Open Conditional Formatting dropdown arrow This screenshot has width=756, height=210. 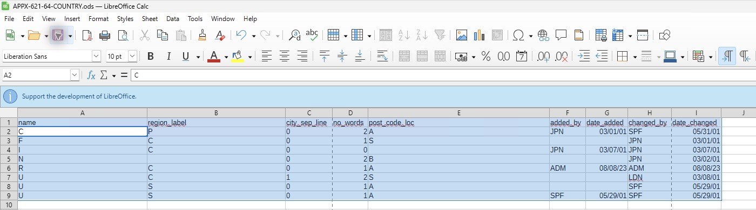pos(710,57)
